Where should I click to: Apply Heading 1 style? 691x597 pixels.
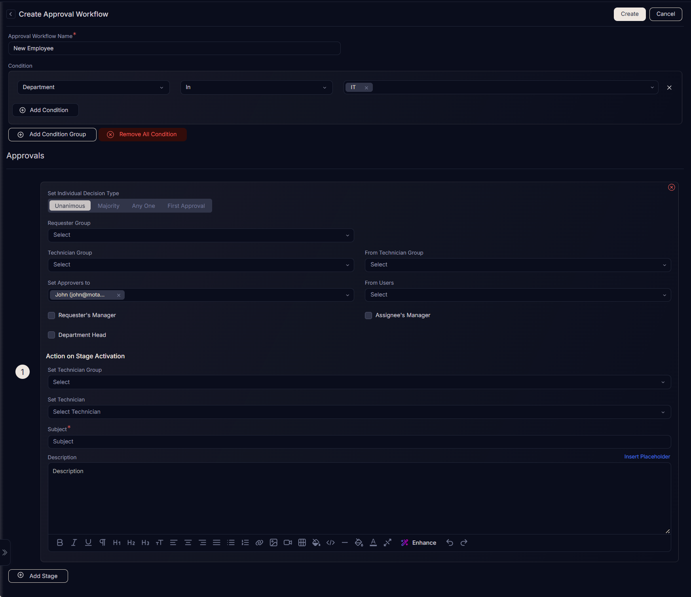click(x=117, y=543)
